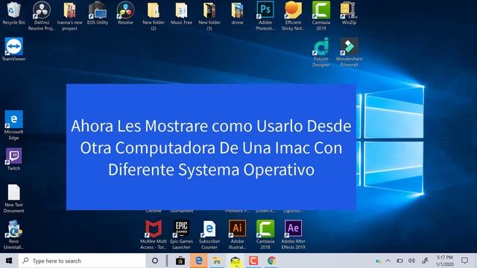Launch the Twitch desktop shortcut
Screen dimensions: 477x268
(13, 159)
